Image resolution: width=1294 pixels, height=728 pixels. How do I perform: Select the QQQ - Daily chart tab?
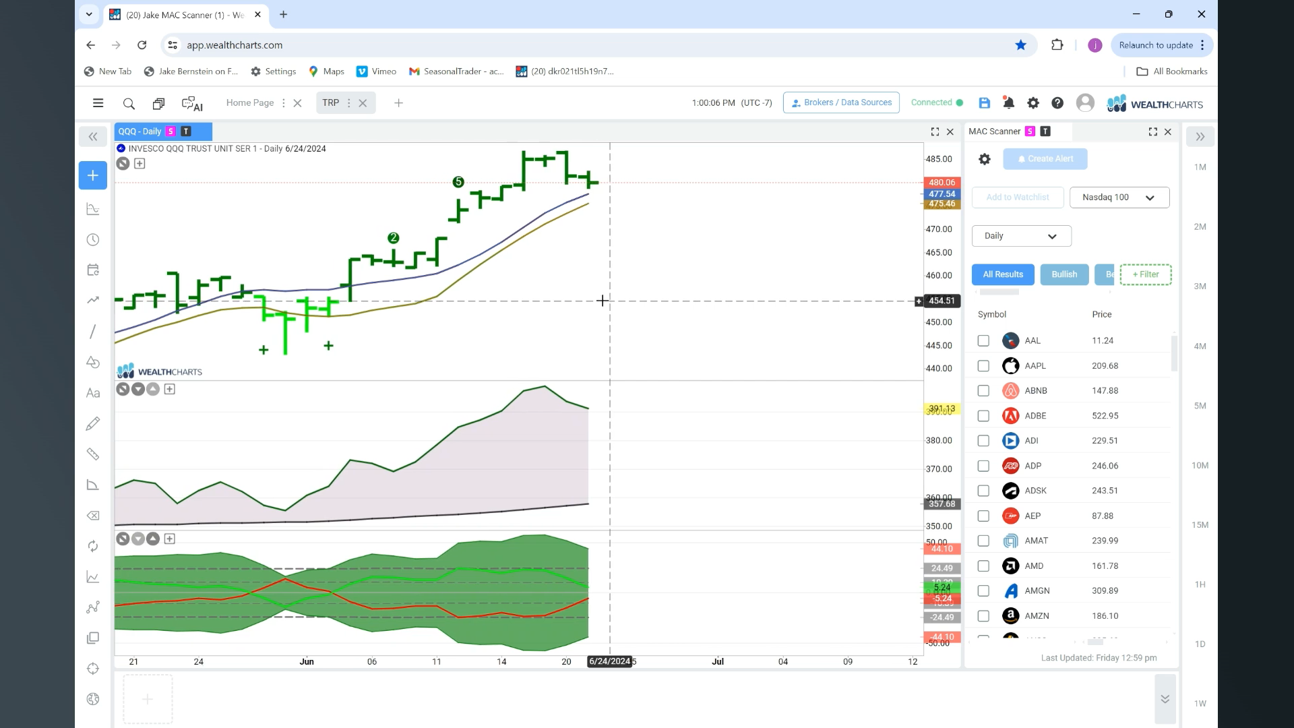[163, 131]
